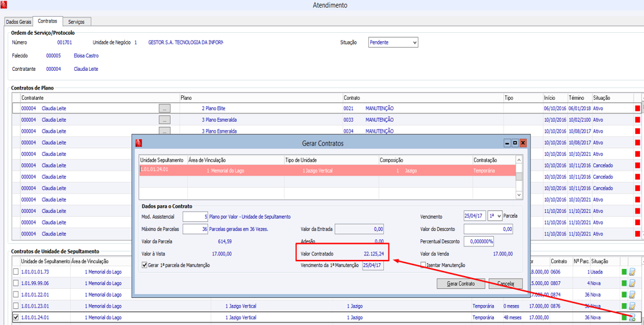Viewport: 644px width, 325px height.
Task: Click red status square on Plano Elite row
Action: pyautogui.click(x=638, y=109)
